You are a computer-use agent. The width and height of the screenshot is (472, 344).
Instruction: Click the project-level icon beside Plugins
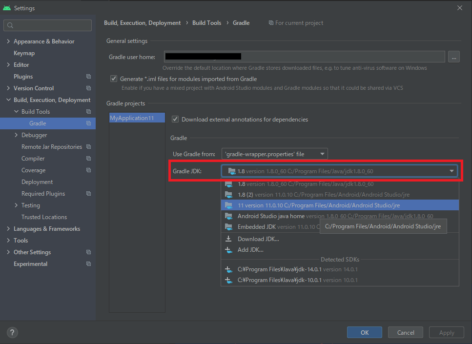88,77
